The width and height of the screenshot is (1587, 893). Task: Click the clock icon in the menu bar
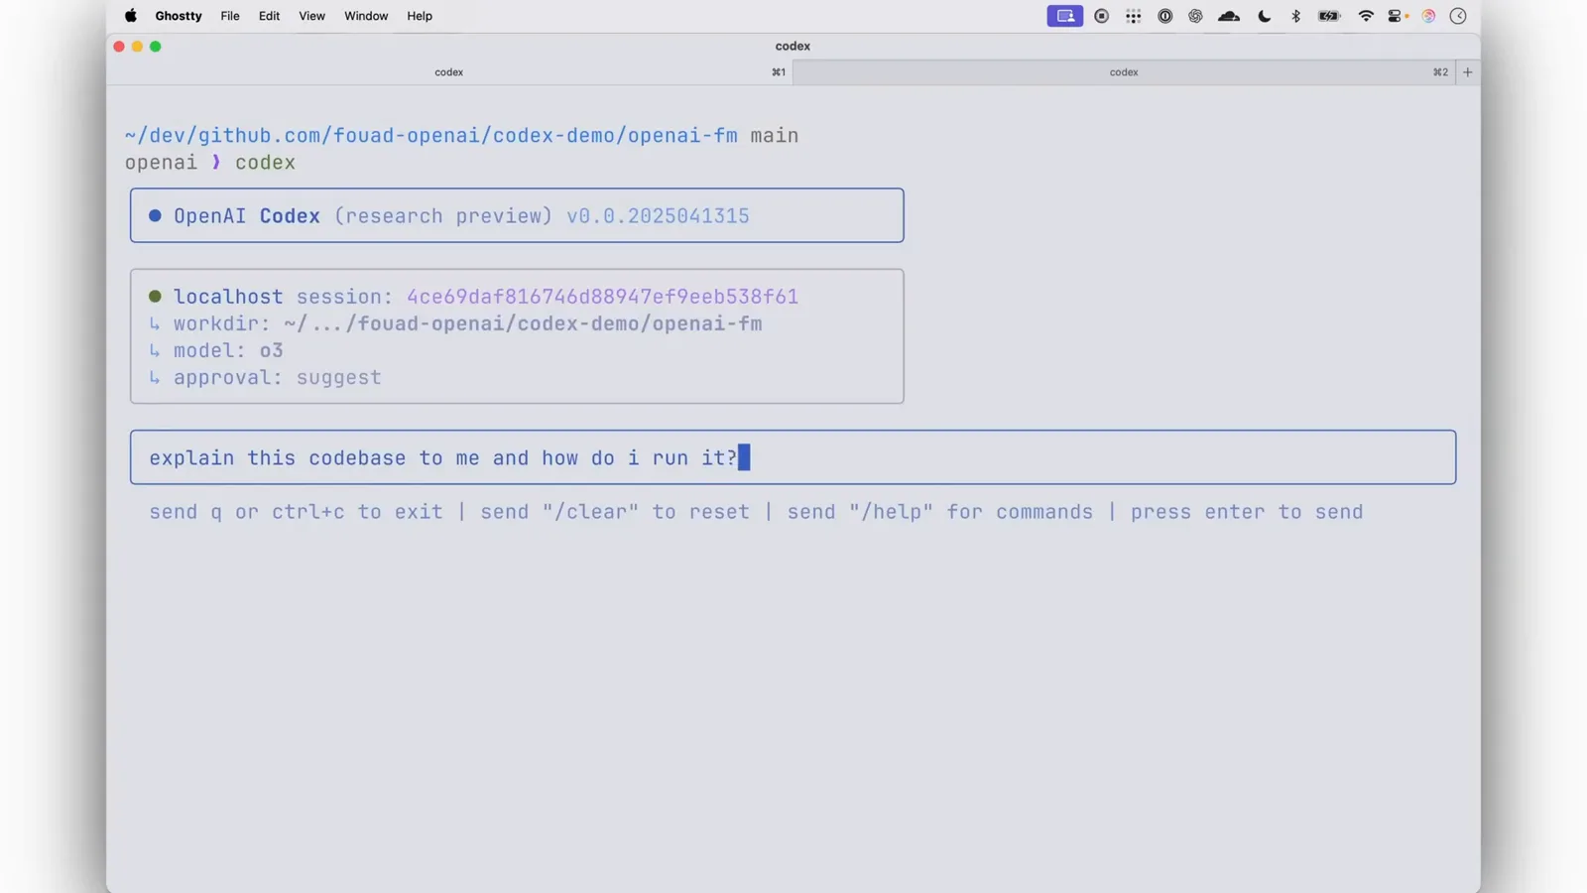click(1458, 16)
